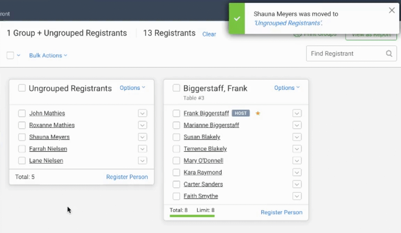401x233 pixels.
Task: Check the box next to Shauna Meyers
Action: tap(22, 137)
